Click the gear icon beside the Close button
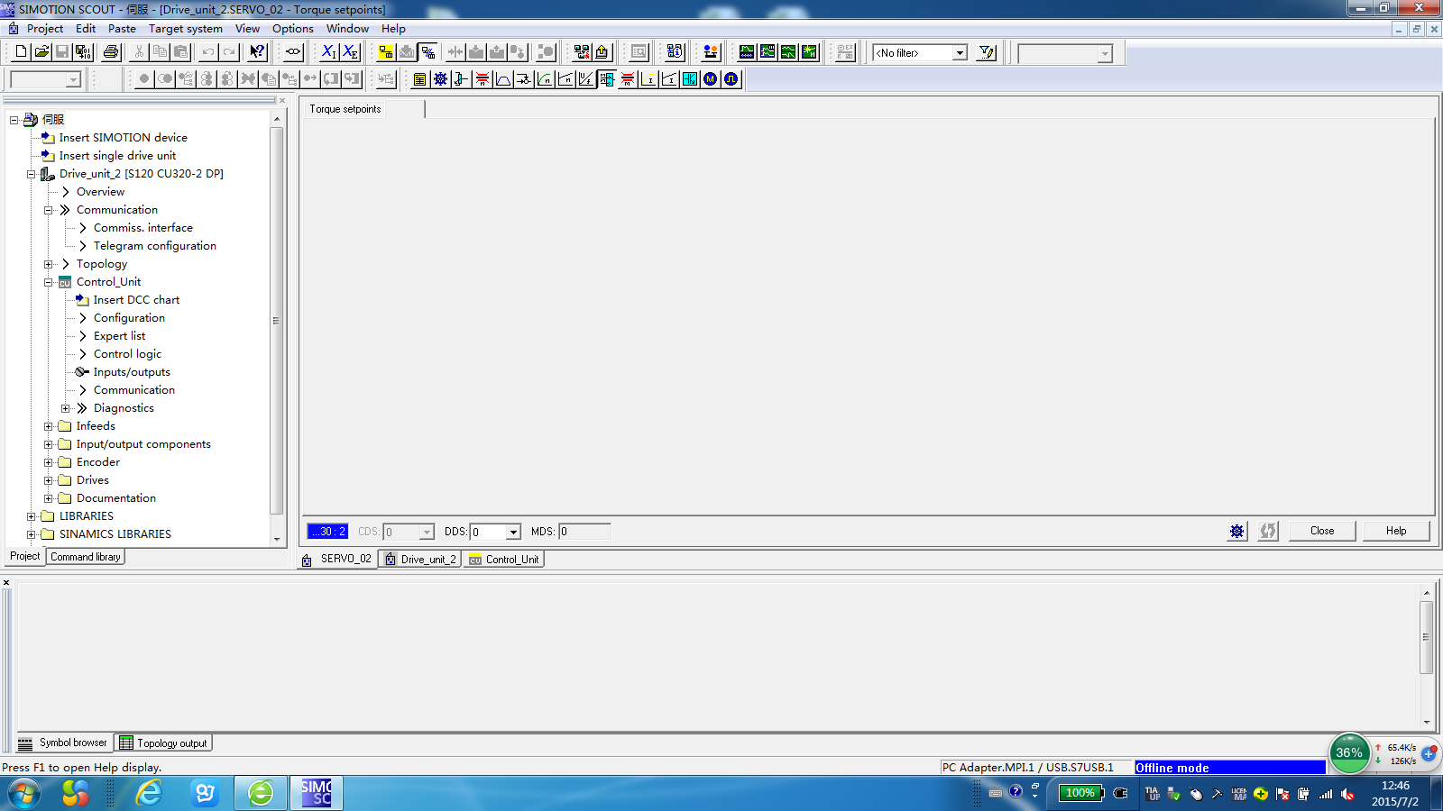Screen dimensions: 1443x811 [x=1237, y=531]
